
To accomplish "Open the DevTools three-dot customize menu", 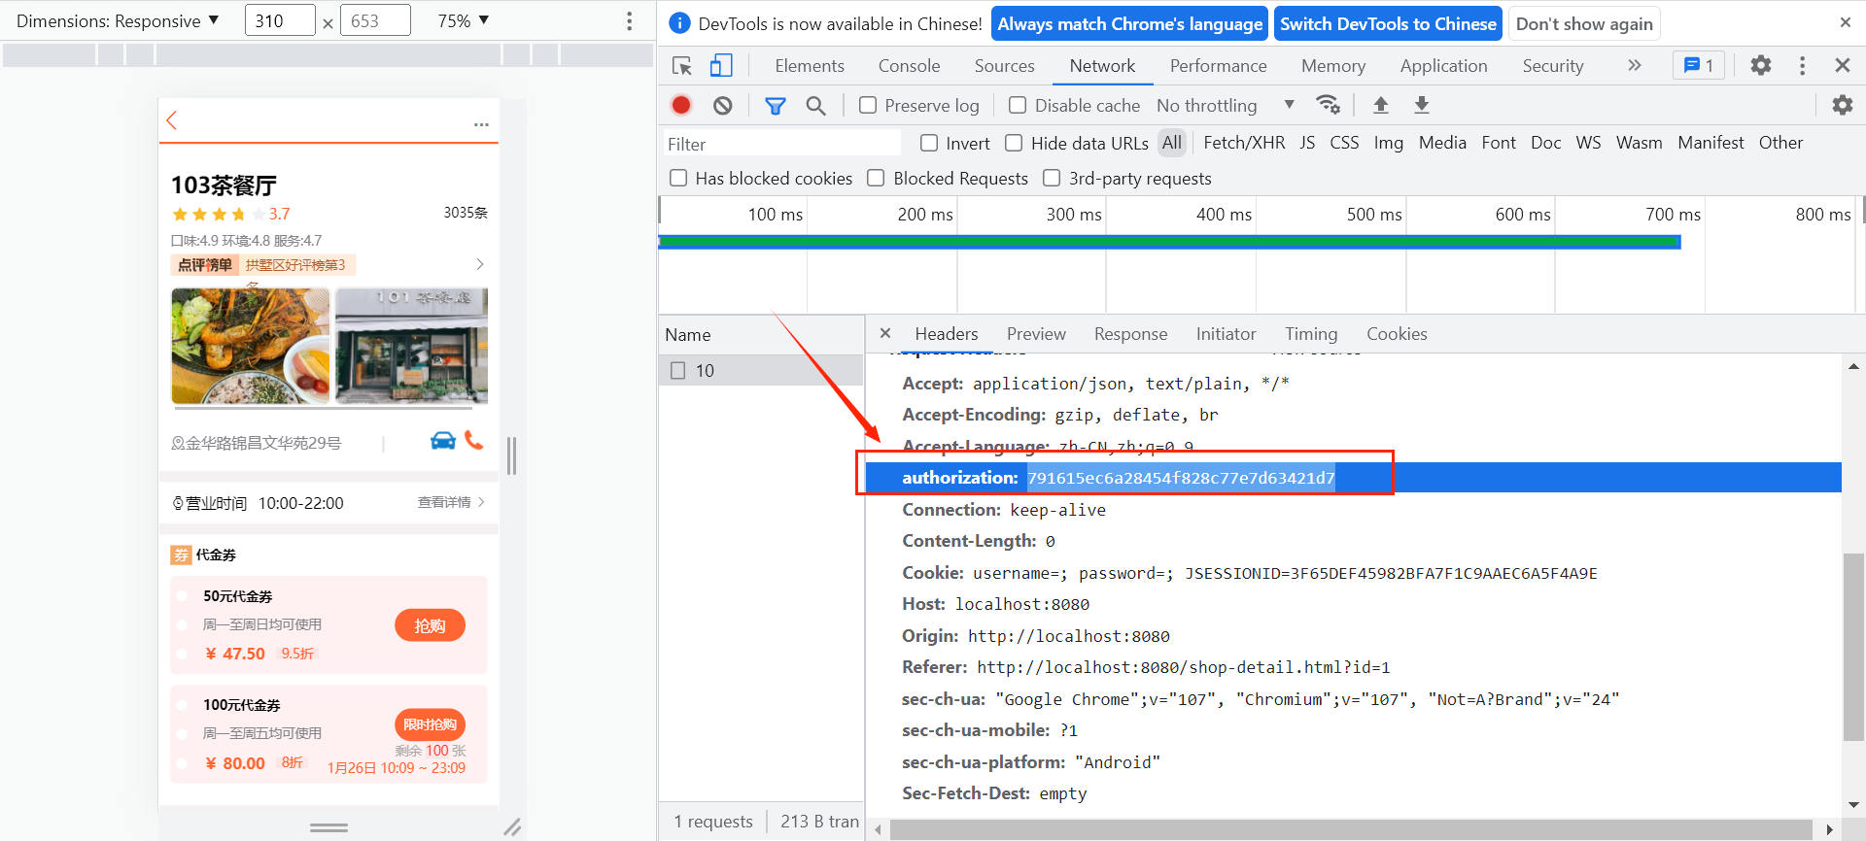I will (1802, 65).
